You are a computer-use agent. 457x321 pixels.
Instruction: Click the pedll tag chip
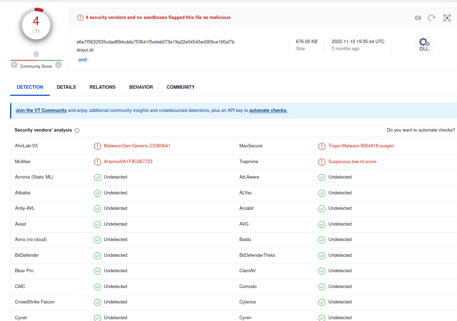pos(83,60)
